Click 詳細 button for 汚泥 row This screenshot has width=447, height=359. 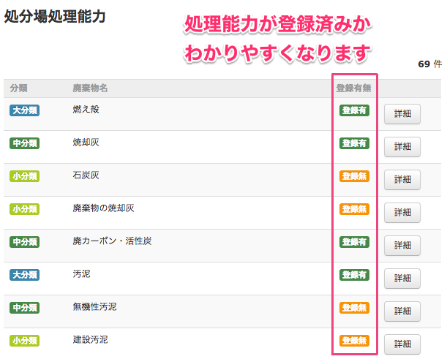402,278
